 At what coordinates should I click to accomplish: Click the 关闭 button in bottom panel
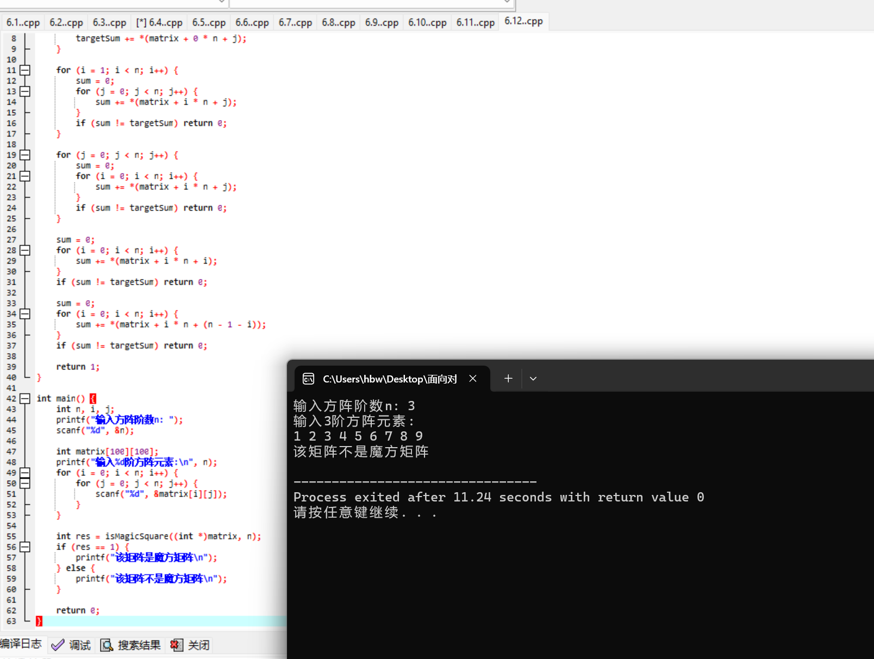coord(190,645)
